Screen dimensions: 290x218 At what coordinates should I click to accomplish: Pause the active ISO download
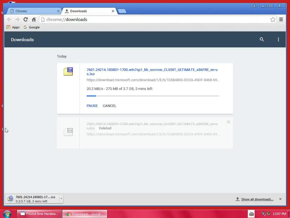(92, 106)
